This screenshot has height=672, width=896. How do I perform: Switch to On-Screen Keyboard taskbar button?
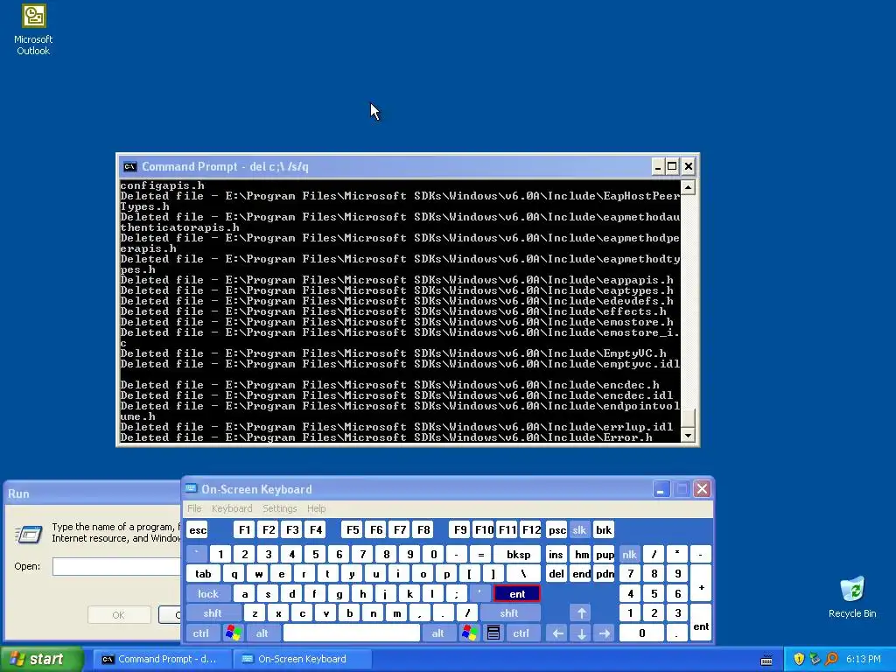tap(303, 659)
